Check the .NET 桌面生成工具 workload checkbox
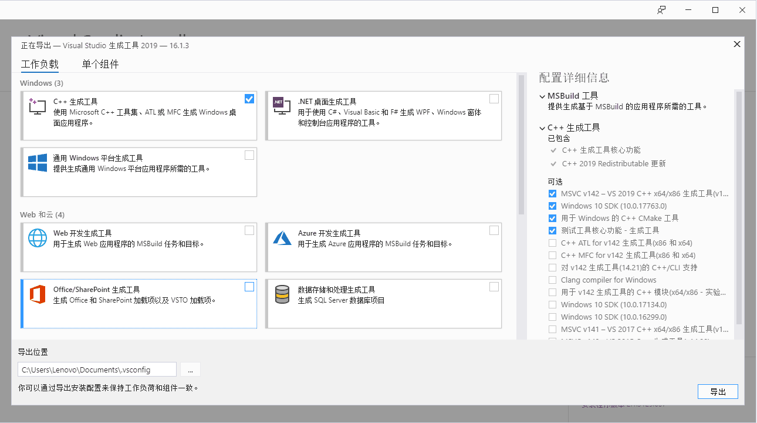Image resolution: width=757 pixels, height=423 pixels. tap(494, 99)
